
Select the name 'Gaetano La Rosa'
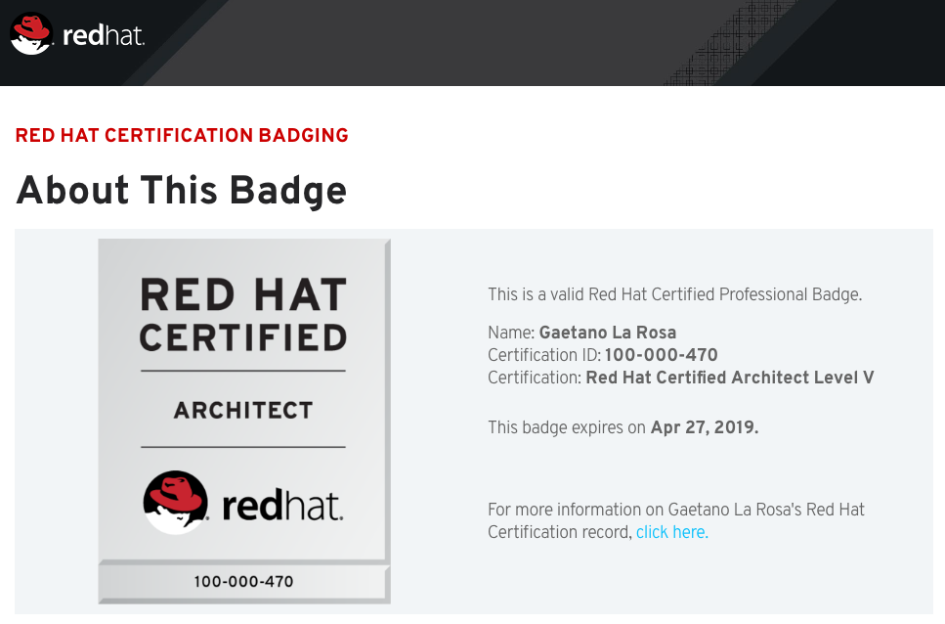pyautogui.click(x=608, y=333)
